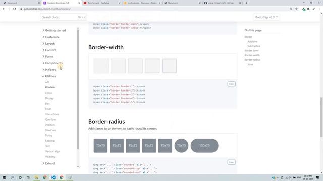Viewport: 323px width, 181px height.
Task: Open the Float utilities page
Action: 48,109
